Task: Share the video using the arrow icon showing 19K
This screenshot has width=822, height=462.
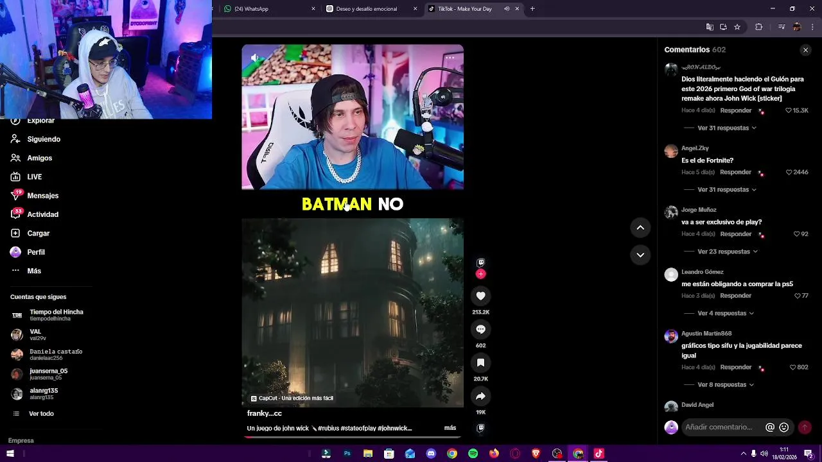Action: [x=480, y=396]
